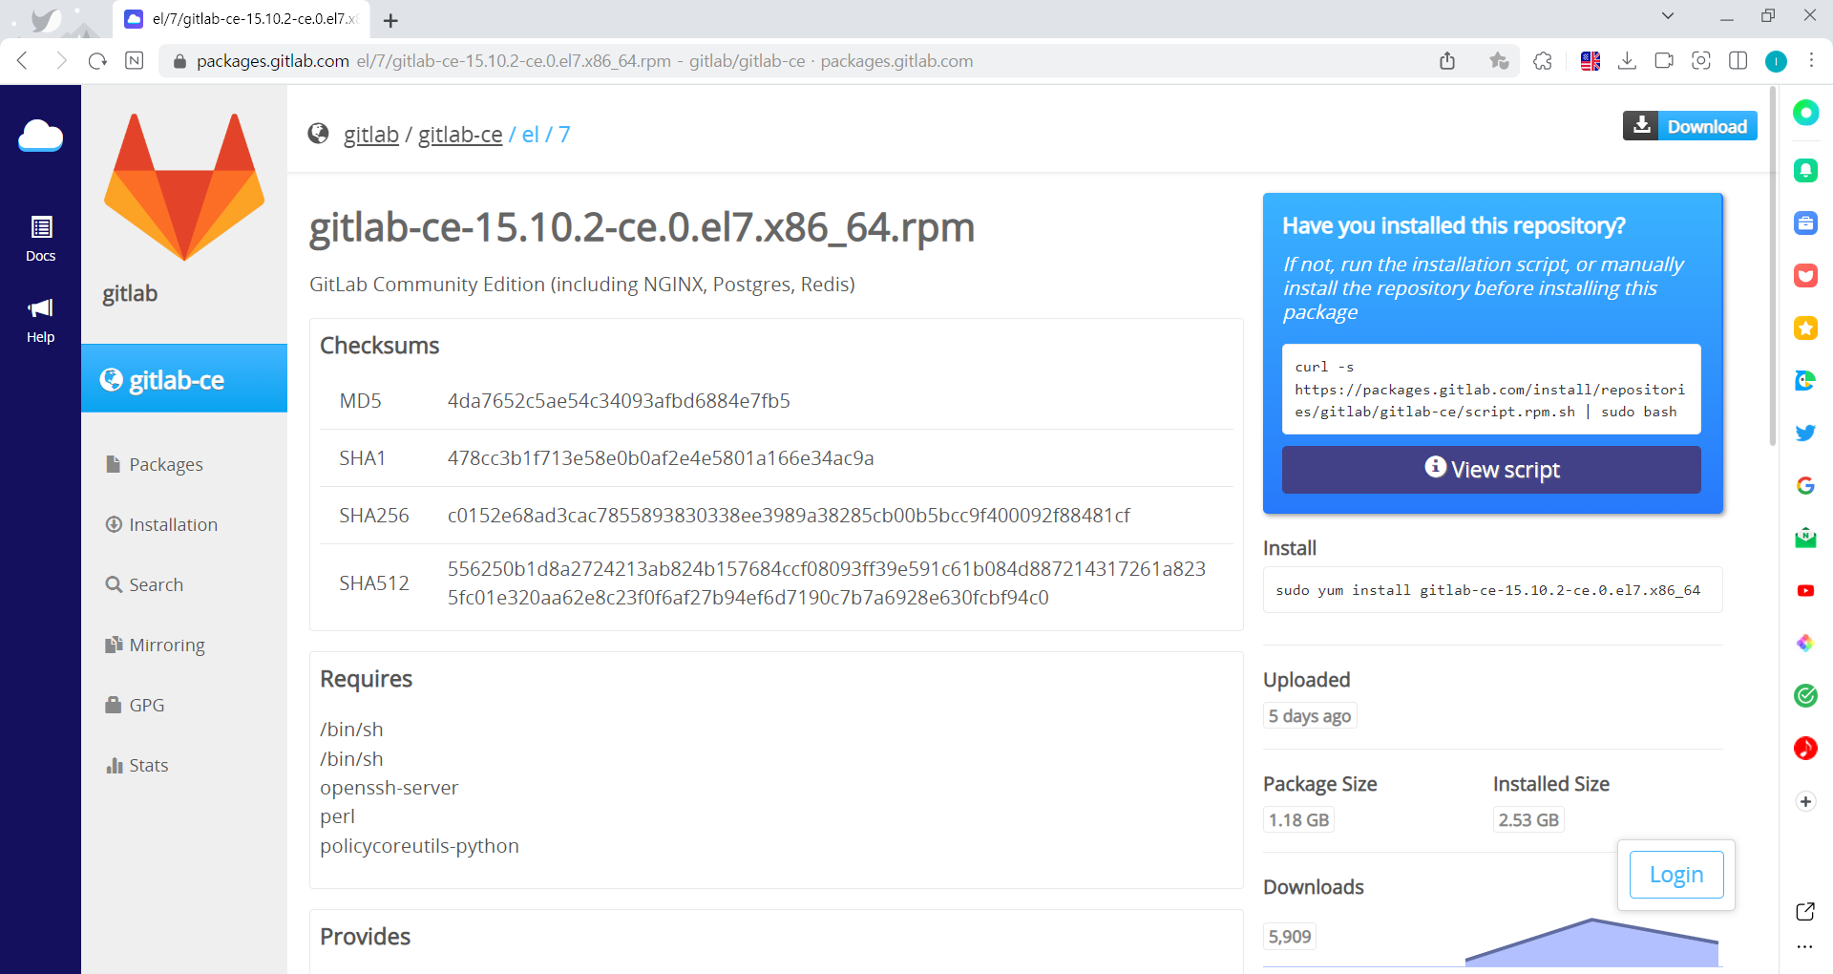Toggle the split view sidebar icon
1833x974 pixels.
[x=1738, y=61]
